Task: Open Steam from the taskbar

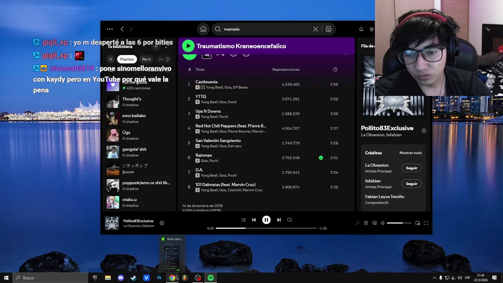Action: point(134,278)
